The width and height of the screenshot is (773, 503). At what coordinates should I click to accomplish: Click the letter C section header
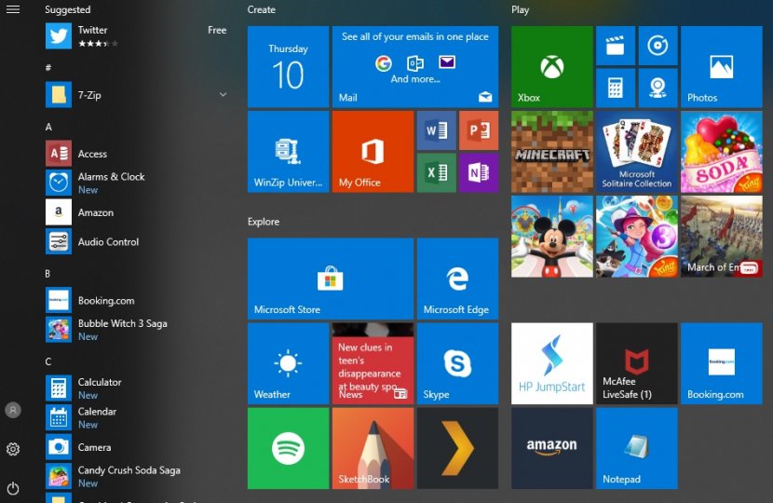tap(48, 361)
